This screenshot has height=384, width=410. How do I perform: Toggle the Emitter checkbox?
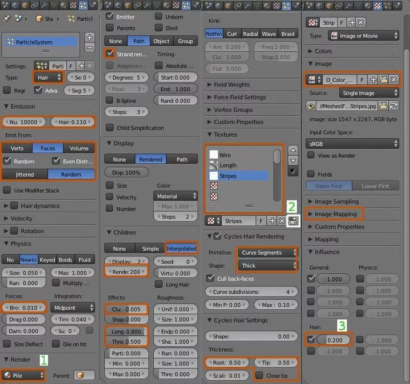(110, 16)
